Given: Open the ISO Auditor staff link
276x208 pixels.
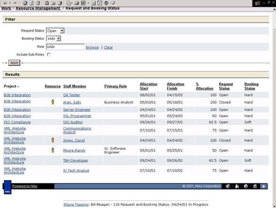Looking at the screenshot, I should pyautogui.click(x=73, y=122).
